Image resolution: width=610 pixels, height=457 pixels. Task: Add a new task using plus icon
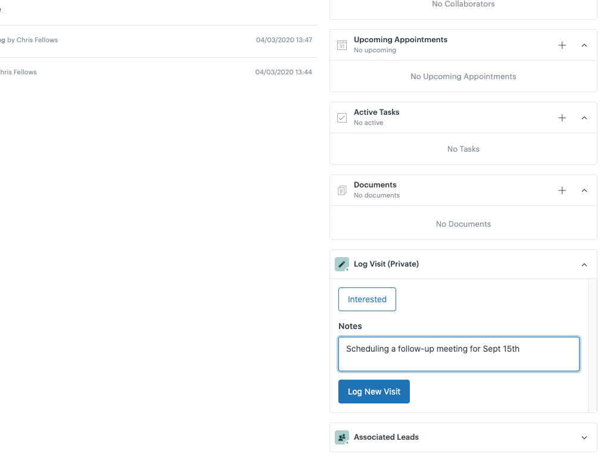click(x=562, y=117)
